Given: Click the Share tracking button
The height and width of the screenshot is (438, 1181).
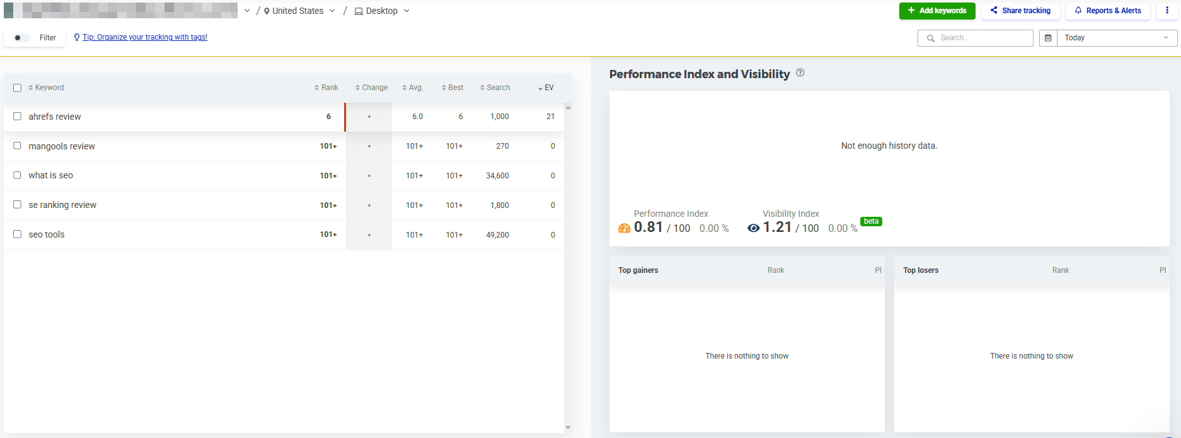Looking at the screenshot, I should pyautogui.click(x=1020, y=11).
